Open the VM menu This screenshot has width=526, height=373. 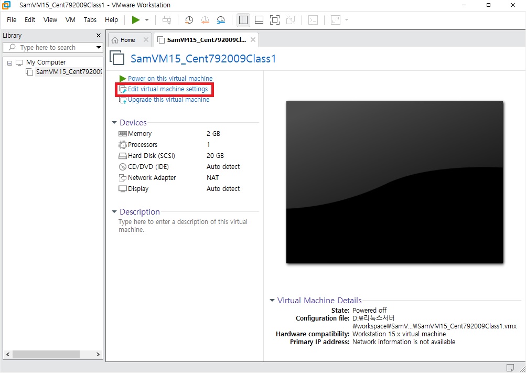(x=70, y=20)
